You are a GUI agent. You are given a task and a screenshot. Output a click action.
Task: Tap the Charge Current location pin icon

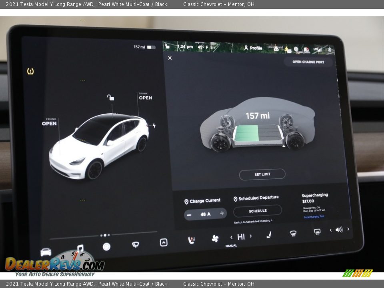click(186, 202)
